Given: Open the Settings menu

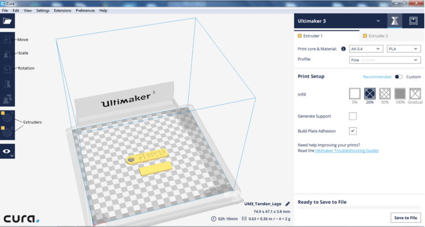Looking at the screenshot, I should click(43, 11).
